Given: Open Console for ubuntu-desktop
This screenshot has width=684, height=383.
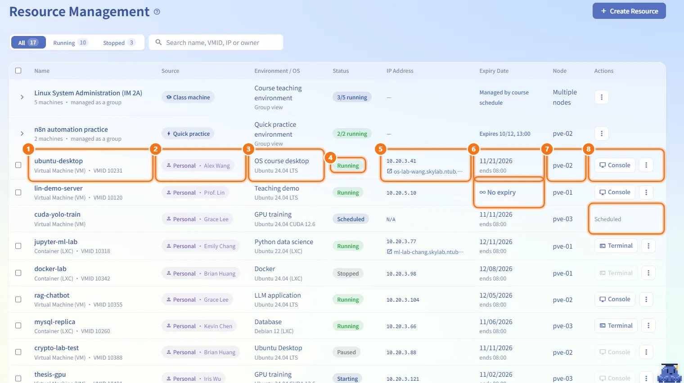Looking at the screenshot, I should click(615, 165).
